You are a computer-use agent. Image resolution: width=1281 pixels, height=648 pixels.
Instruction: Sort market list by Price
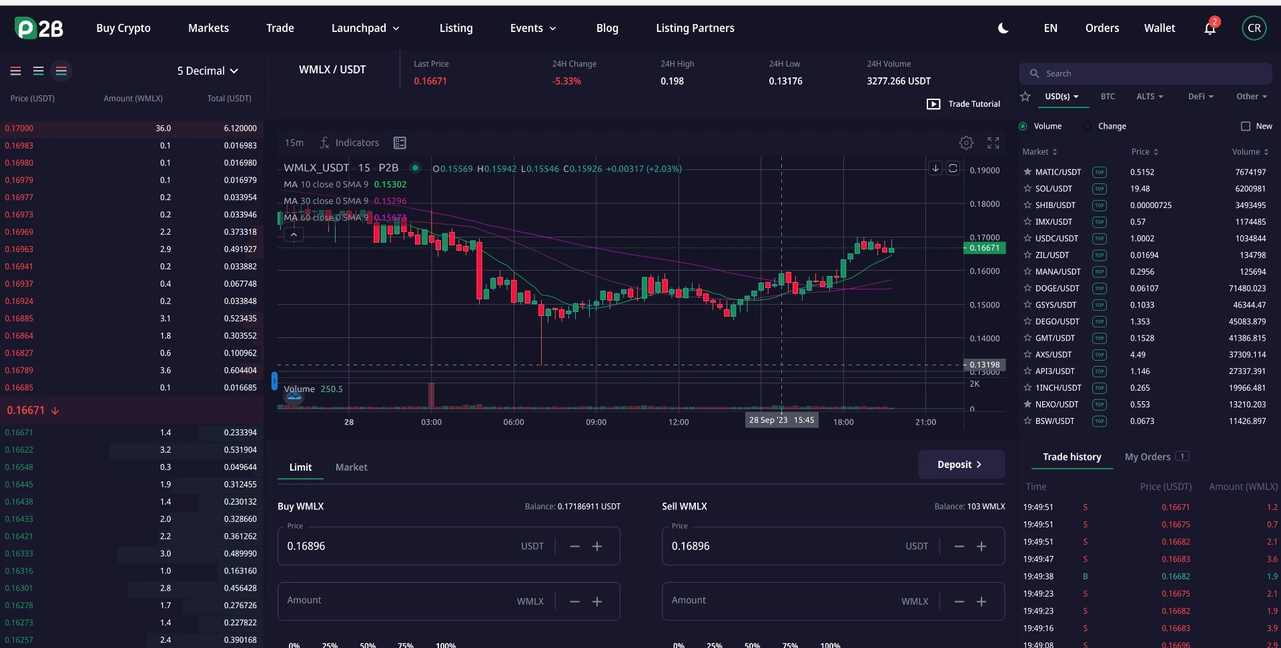click(x=1145, y=152)
